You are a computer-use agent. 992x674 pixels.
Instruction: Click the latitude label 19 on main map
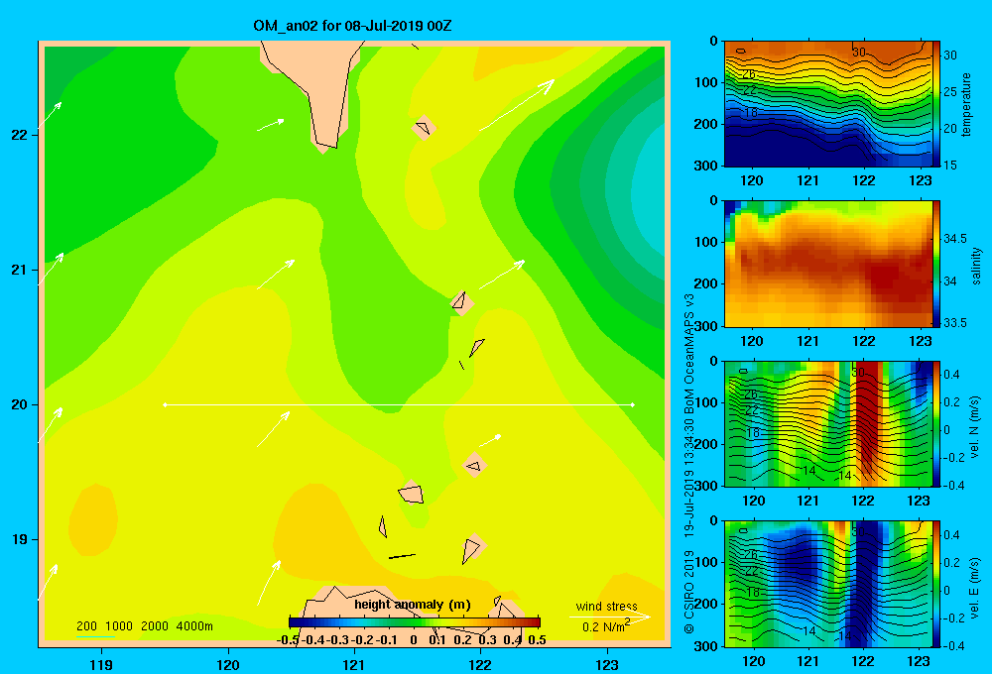tap(20, 539)
